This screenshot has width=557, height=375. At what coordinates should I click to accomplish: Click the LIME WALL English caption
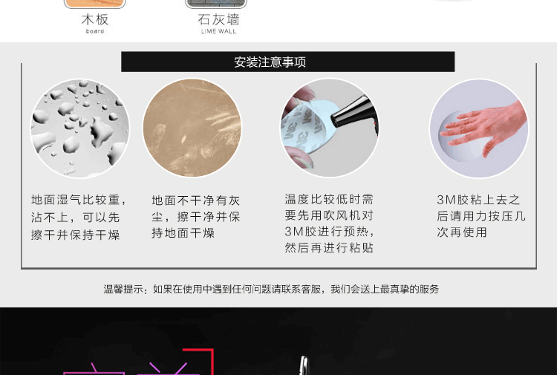point(218,31)
